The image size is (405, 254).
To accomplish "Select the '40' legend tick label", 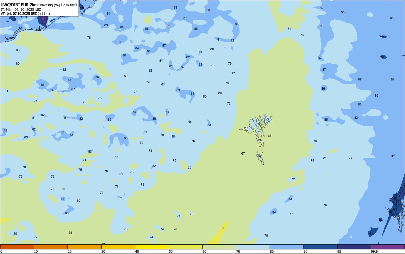I will click(x=137, y=251).
